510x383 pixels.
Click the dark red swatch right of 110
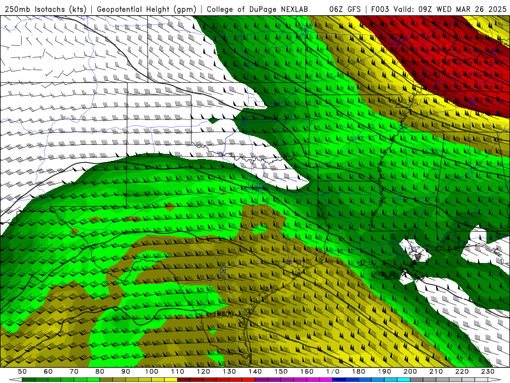(x=184, y=380)
